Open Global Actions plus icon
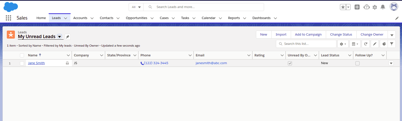 [357, 7]
